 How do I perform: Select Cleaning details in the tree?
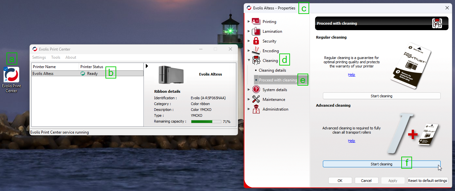(272, 70)
